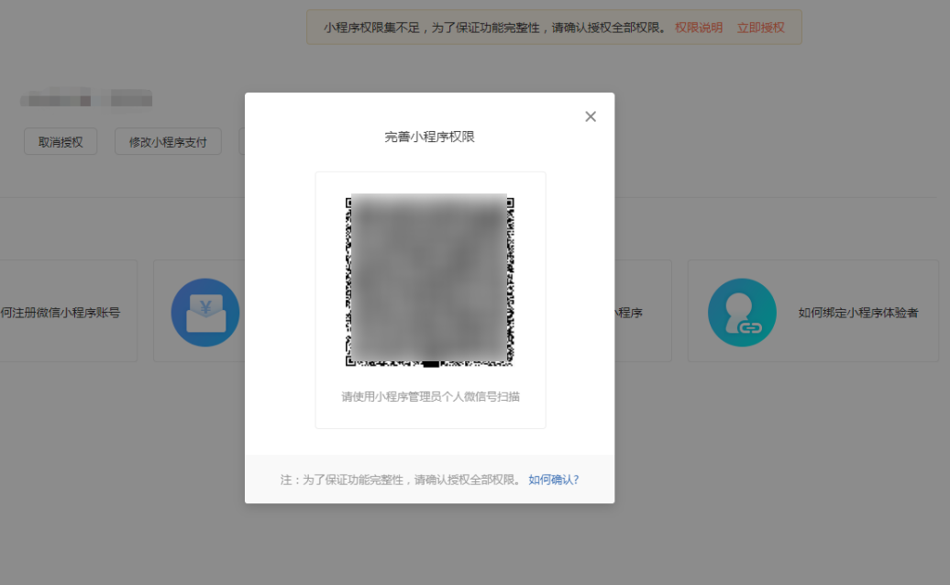The image size is (950, 585).
Task: Open 如何绑定小程序体验者 guide
Action: pyautogui.click(x=858, y=313)
